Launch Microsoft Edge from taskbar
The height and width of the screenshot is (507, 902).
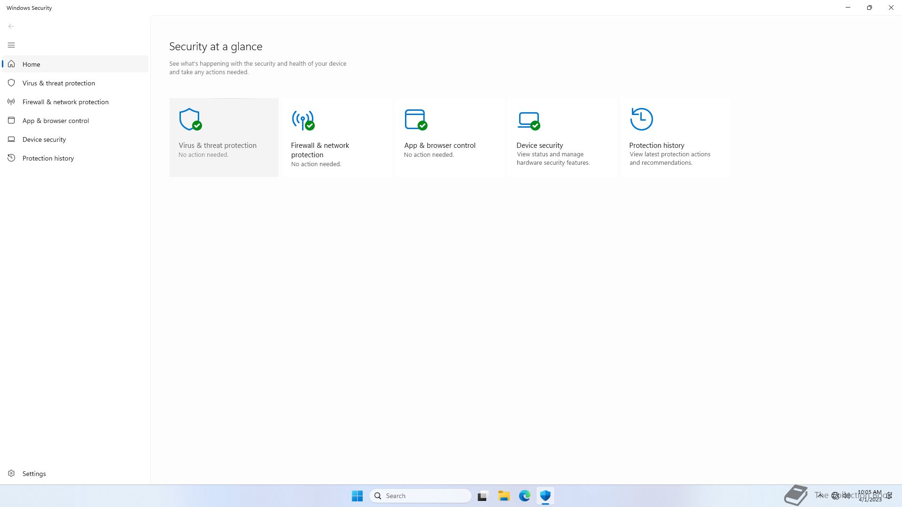click(x=525, y=496)
